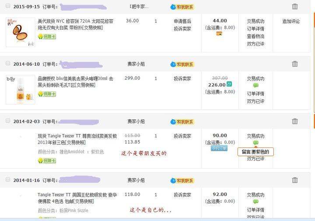Click 申请售后 on the NYC 修容饼 order
This screenshot has height=221, width=315.
pyautogui.click(x=182, y=21)
